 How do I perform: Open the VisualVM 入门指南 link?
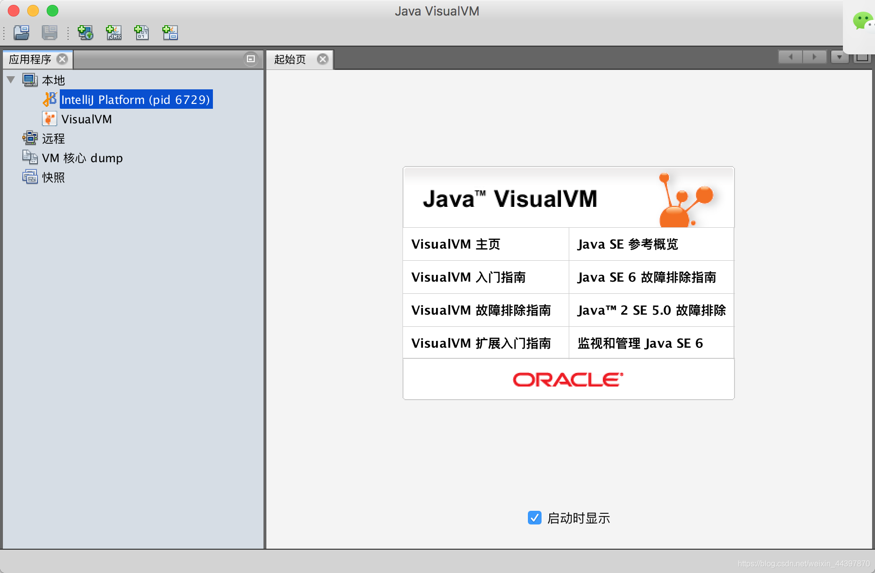469,277
